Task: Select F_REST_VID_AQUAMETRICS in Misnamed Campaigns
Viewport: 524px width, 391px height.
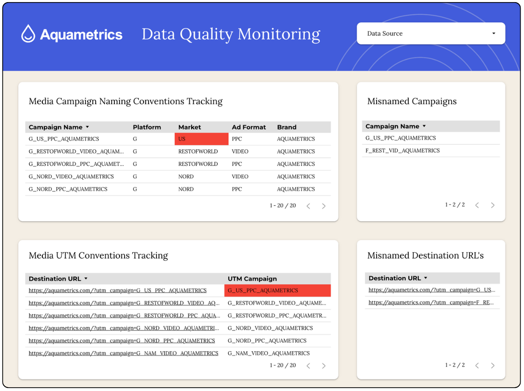Action: (402, 151)
